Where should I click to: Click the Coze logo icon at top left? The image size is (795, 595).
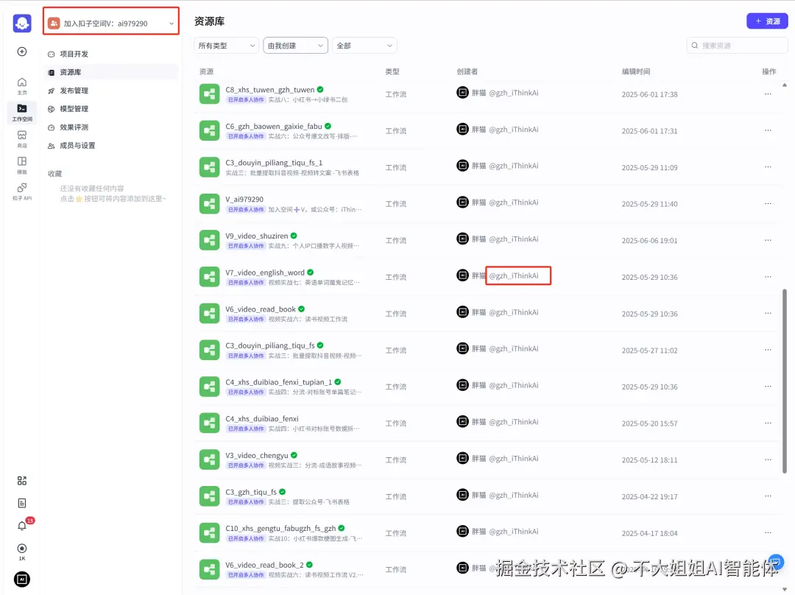pos(21,22)
